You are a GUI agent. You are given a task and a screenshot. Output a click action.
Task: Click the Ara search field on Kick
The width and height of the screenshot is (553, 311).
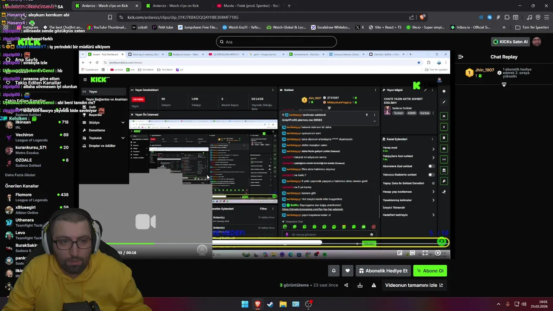276,42
